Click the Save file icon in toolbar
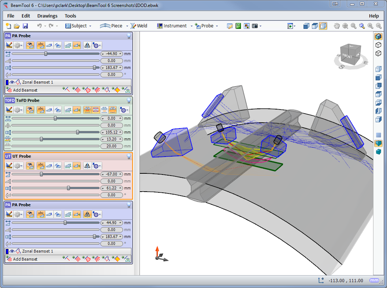This screenshot has height=288, width=387. tap(25, 26)
